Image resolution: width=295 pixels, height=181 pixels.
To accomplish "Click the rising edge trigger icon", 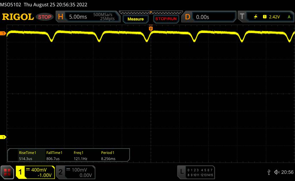I will coord(256,17).
